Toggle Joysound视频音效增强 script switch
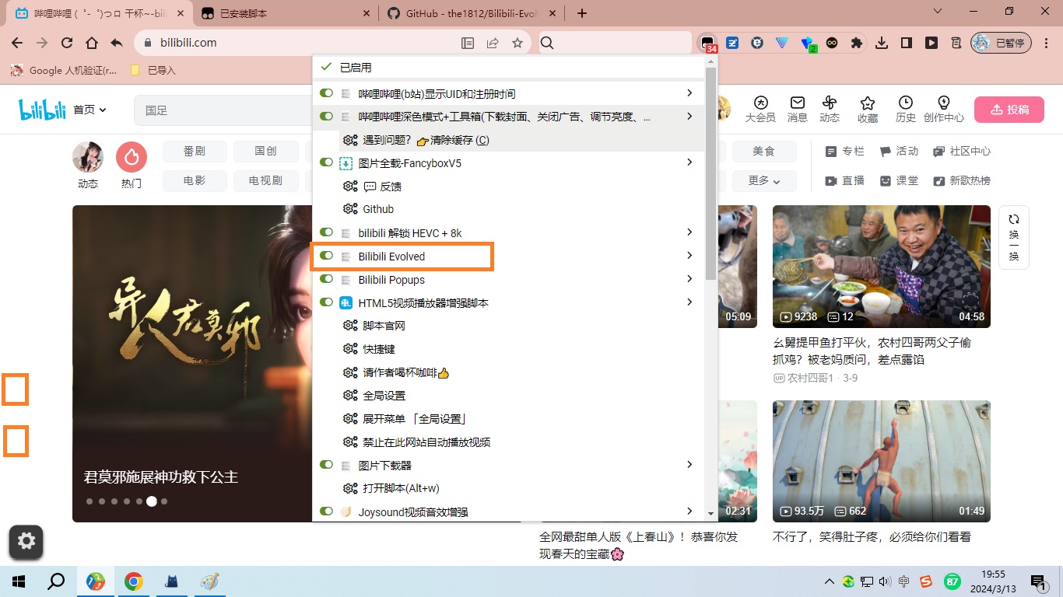This screenshot has height=597, width=1063. tap(327, 511)
